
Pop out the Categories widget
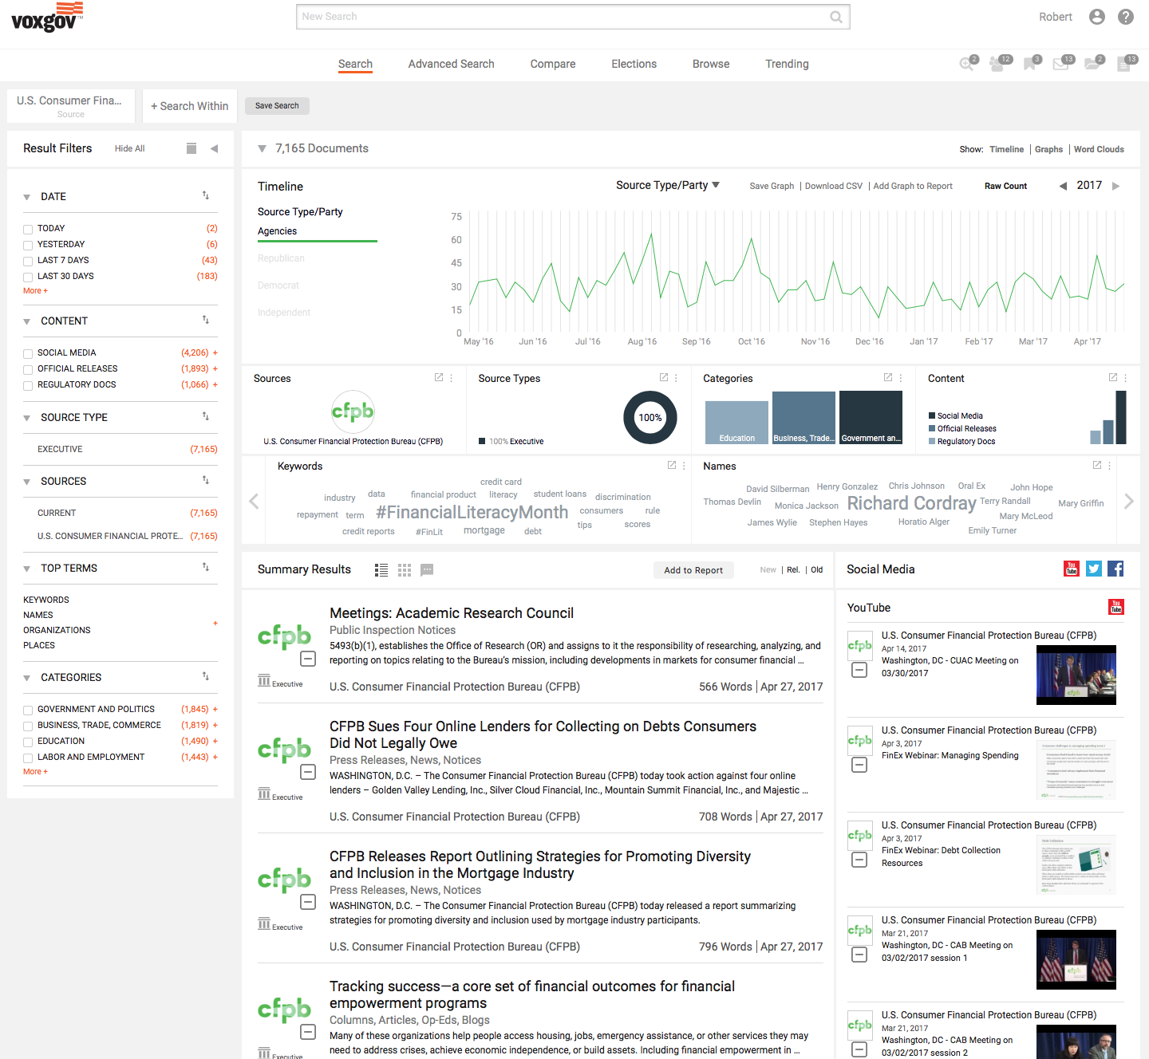888,378
